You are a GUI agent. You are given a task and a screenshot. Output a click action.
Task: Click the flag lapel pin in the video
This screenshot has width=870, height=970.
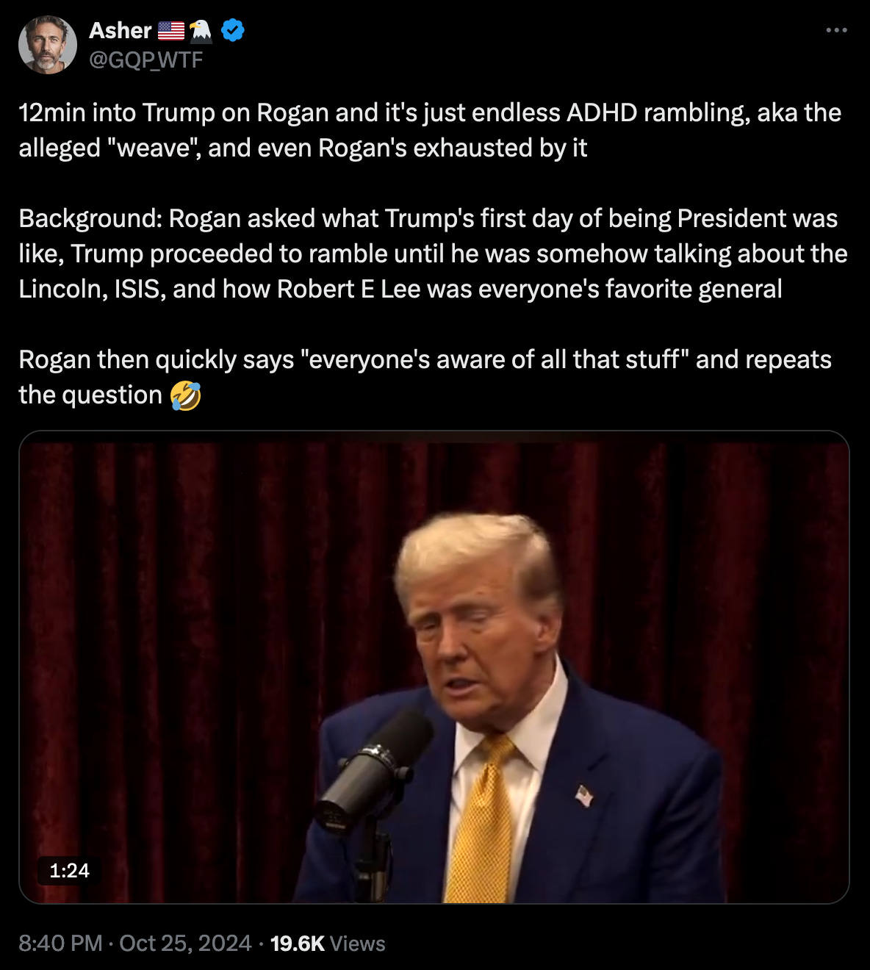(584, 794)
